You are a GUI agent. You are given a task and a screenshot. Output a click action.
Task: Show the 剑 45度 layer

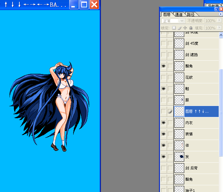pos(164,43)
